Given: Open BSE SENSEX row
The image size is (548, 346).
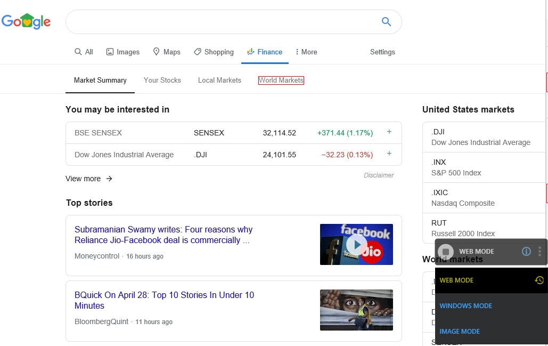Looking at the screenshot, I should (x=233, y=133).
